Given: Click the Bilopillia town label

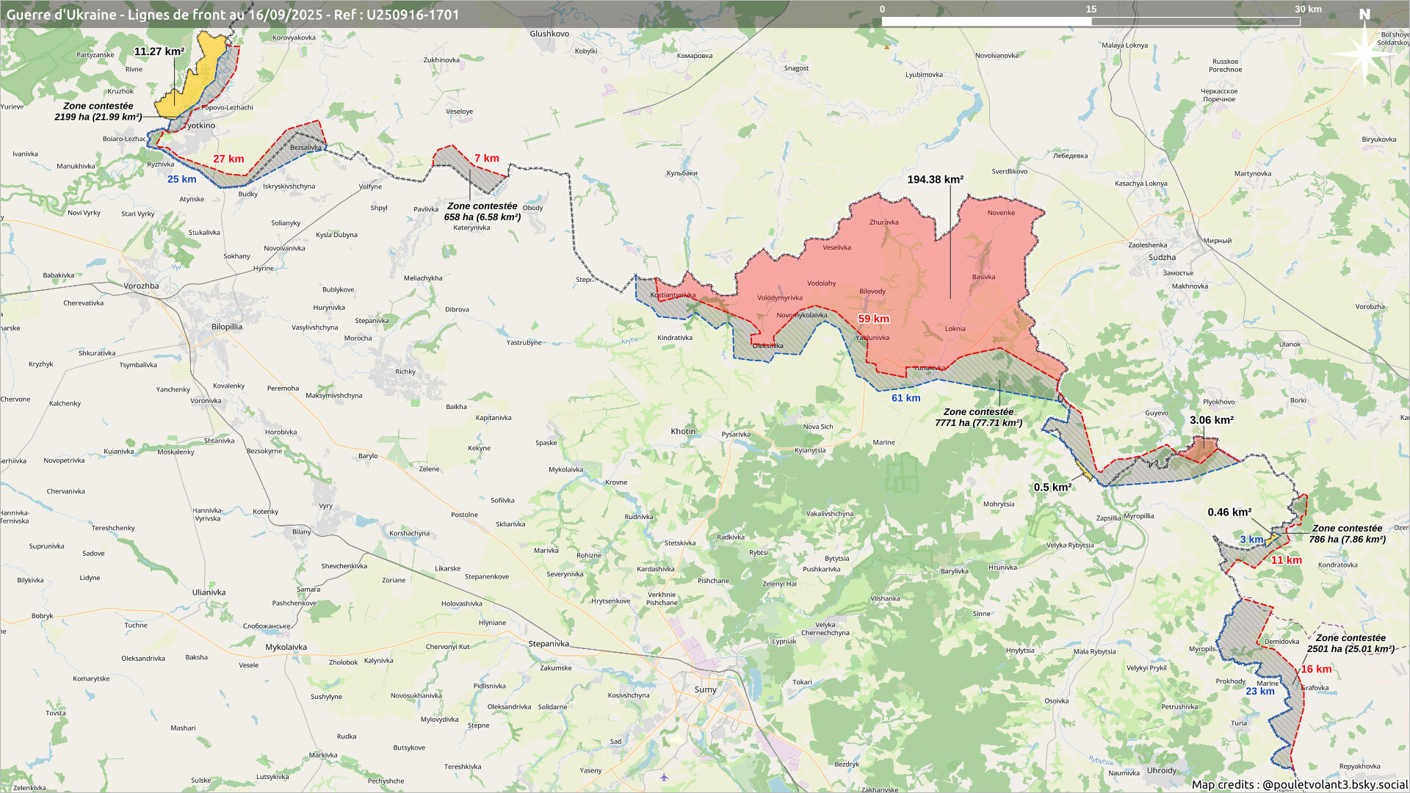Looking at the screenshot, I should click(226, 327).
